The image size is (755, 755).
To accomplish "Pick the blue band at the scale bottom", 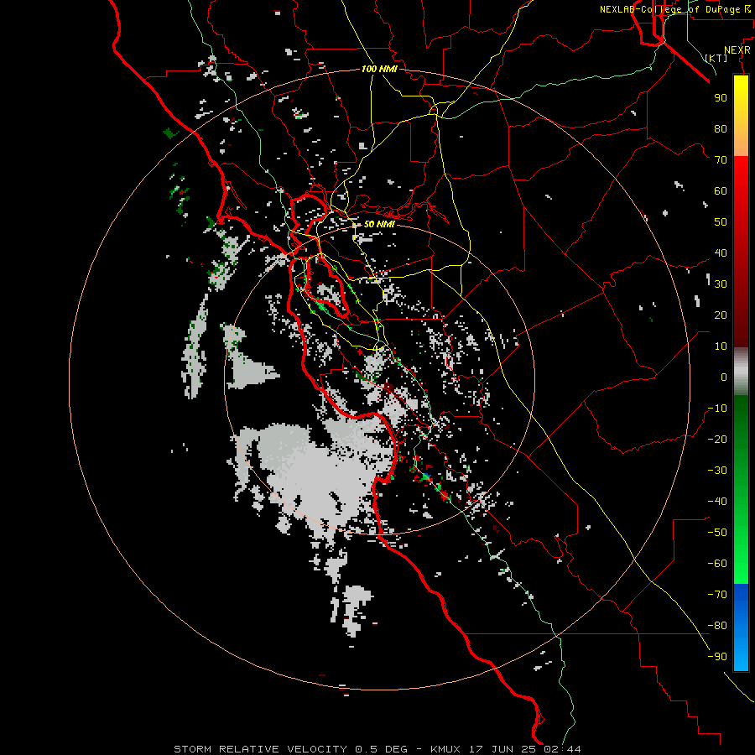I will point(741,627).
